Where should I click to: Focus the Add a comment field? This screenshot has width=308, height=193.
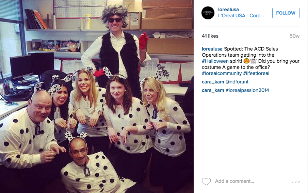coord(234,181)
